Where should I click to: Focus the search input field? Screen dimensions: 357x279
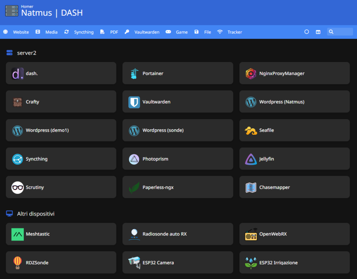[340, 32]
